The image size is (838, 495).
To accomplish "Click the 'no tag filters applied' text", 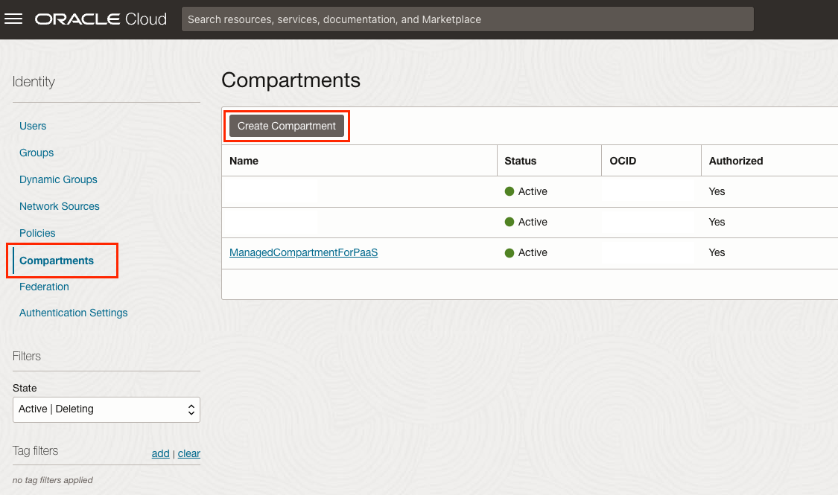I will click(52, 480).
